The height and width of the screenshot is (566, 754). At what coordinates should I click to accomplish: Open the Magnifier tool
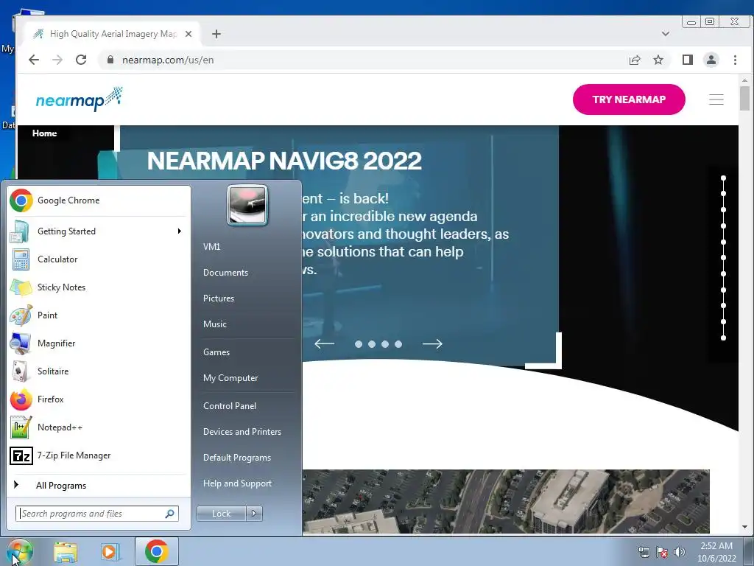pos(99,343)
